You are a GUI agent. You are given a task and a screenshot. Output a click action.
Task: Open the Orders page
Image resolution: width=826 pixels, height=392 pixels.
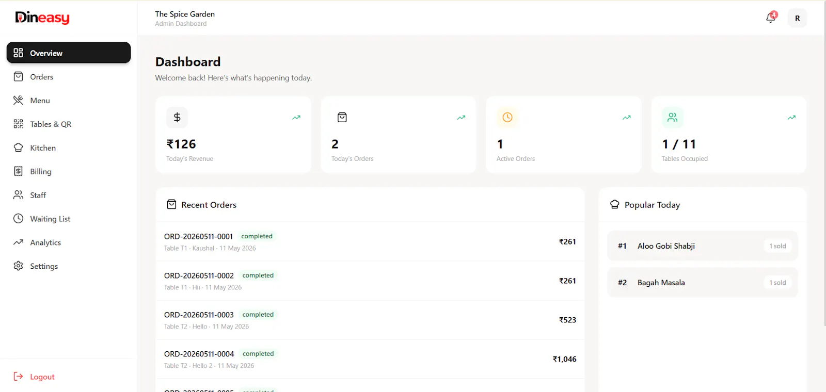pyautogui.click(x=69, y=76)
